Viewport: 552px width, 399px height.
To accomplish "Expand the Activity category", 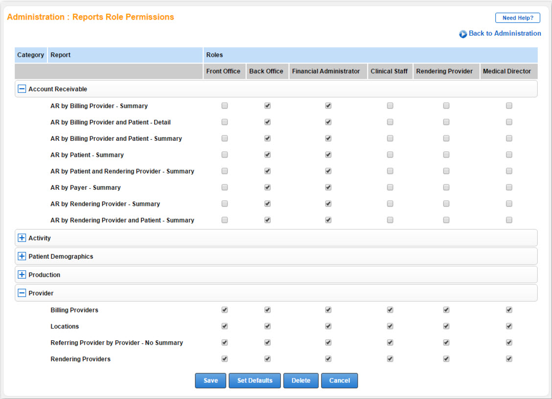I will 22,238.
